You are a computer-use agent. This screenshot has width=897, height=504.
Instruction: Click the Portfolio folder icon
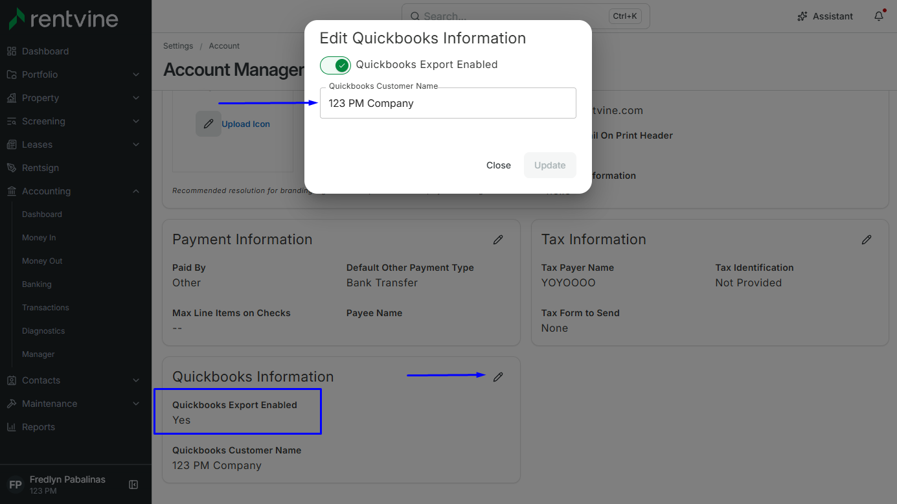pos(12,74)
